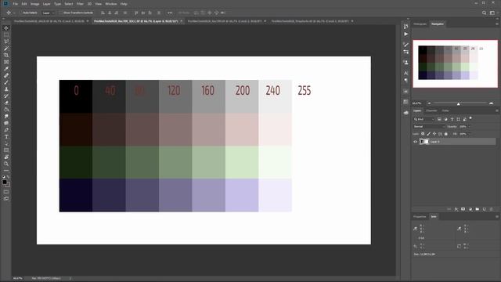Open the Paragraph panel icon in dock
Screen dimensions: 501x282
click(x=405, y=80)
